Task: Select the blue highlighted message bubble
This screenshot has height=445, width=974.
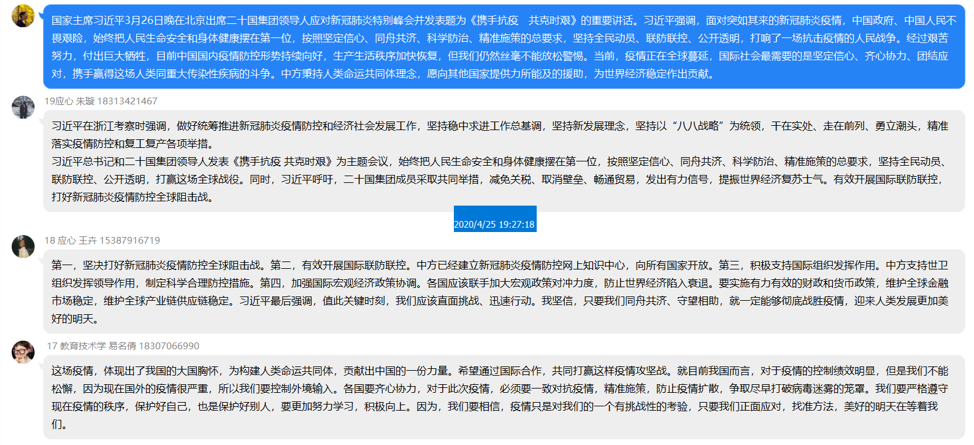Action: [x=503, y=47]
